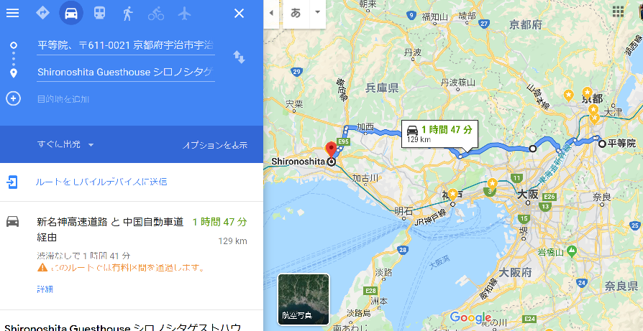The width and height of the screenshot is (643, 331).
Task: Switch to walking directions mode
Action: [x=127, y=14]
